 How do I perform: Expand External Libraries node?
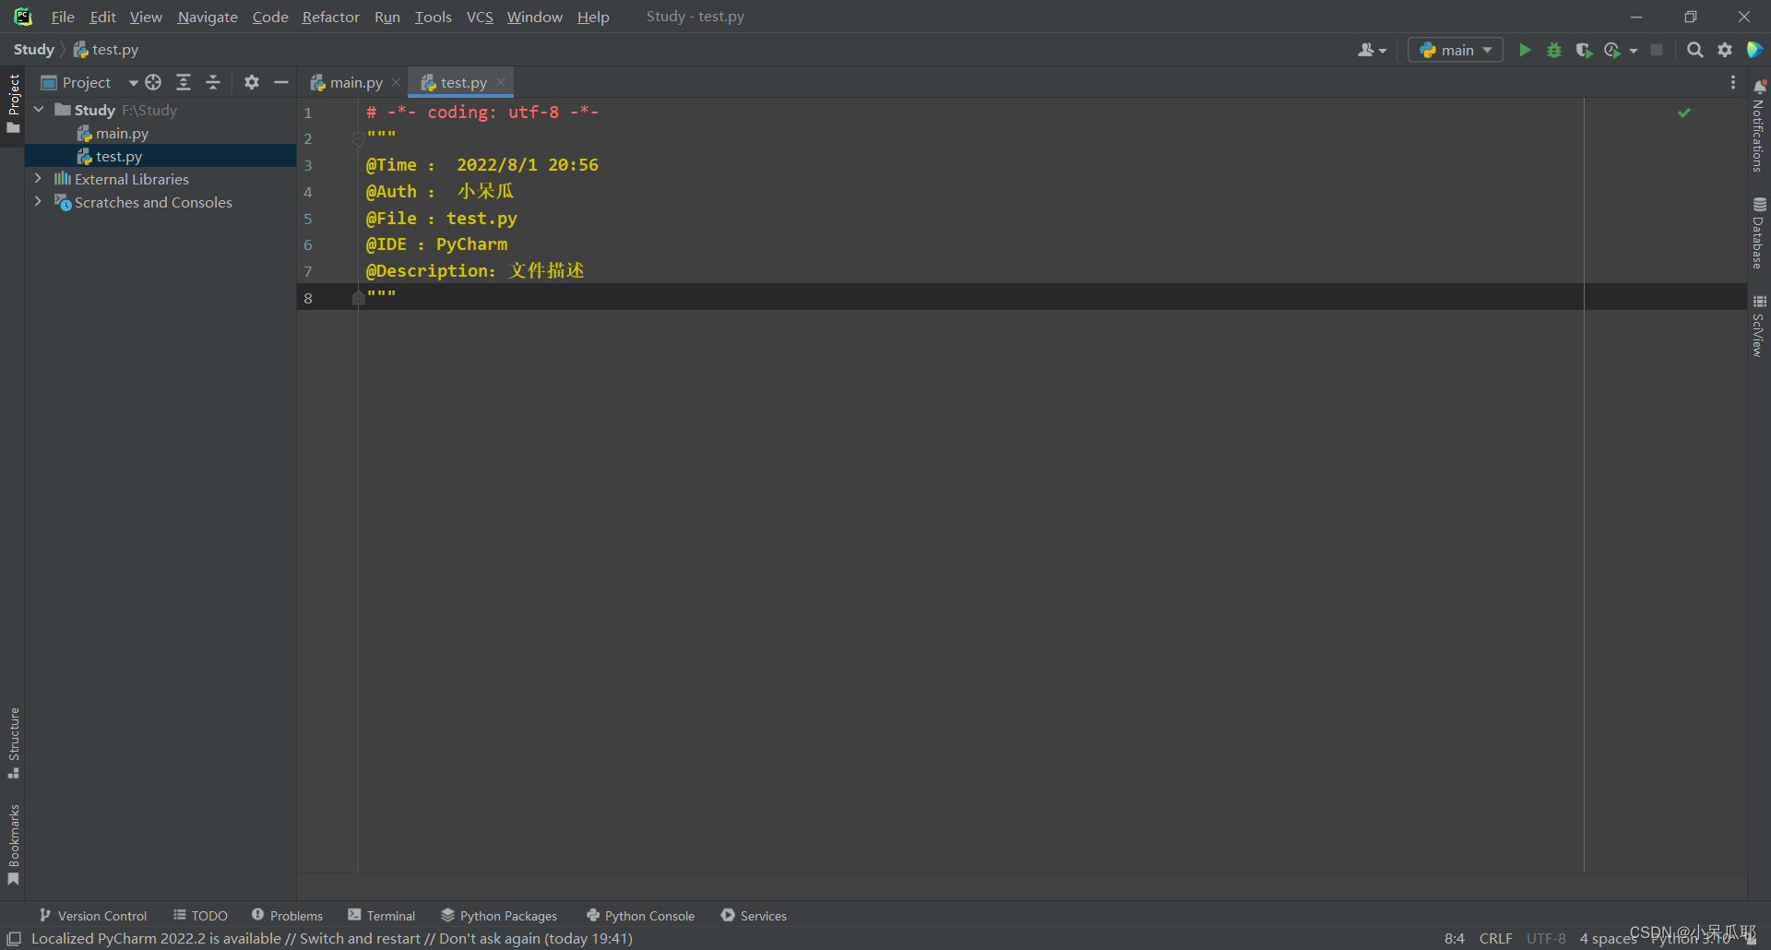coord(38,178)
